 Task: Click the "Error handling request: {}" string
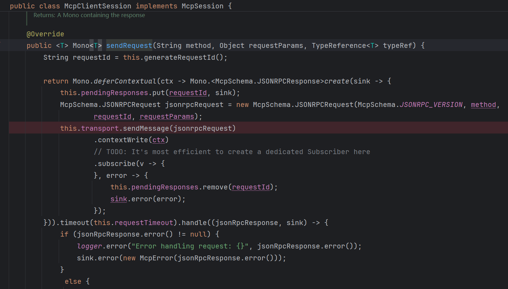(x=190, y=246)
